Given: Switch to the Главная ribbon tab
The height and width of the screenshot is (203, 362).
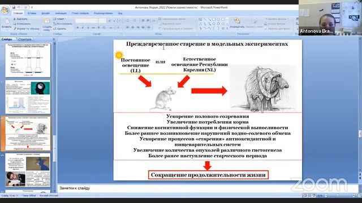Looking at the screenshot, I should click(18, 14).
